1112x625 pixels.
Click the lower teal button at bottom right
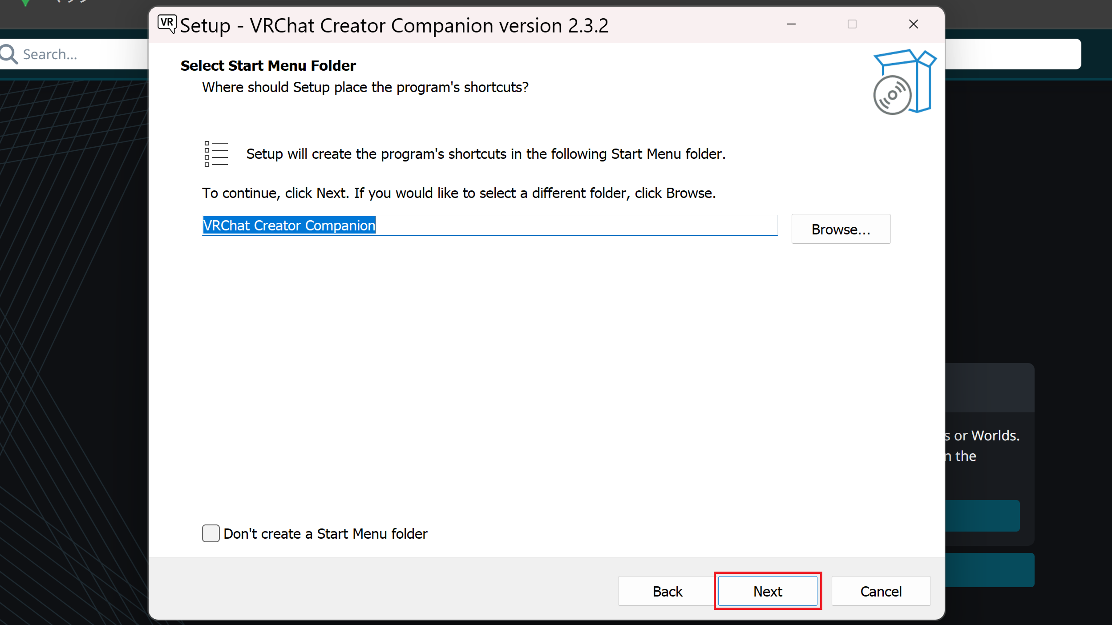[989, 570]
